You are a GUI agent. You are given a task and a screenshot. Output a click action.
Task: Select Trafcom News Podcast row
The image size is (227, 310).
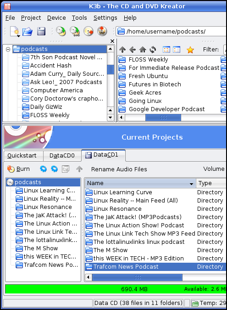pyautogui.click(x=155, y=267)
